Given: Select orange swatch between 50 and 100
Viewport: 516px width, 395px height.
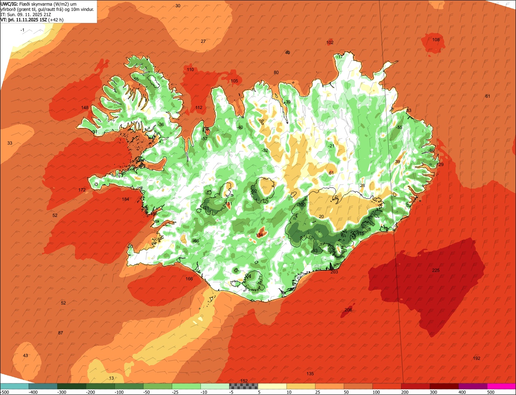Looking at the screenshot, I should coord(358,386).
